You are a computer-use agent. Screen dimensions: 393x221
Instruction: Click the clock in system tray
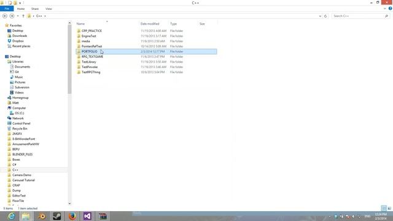pos(381,216)
